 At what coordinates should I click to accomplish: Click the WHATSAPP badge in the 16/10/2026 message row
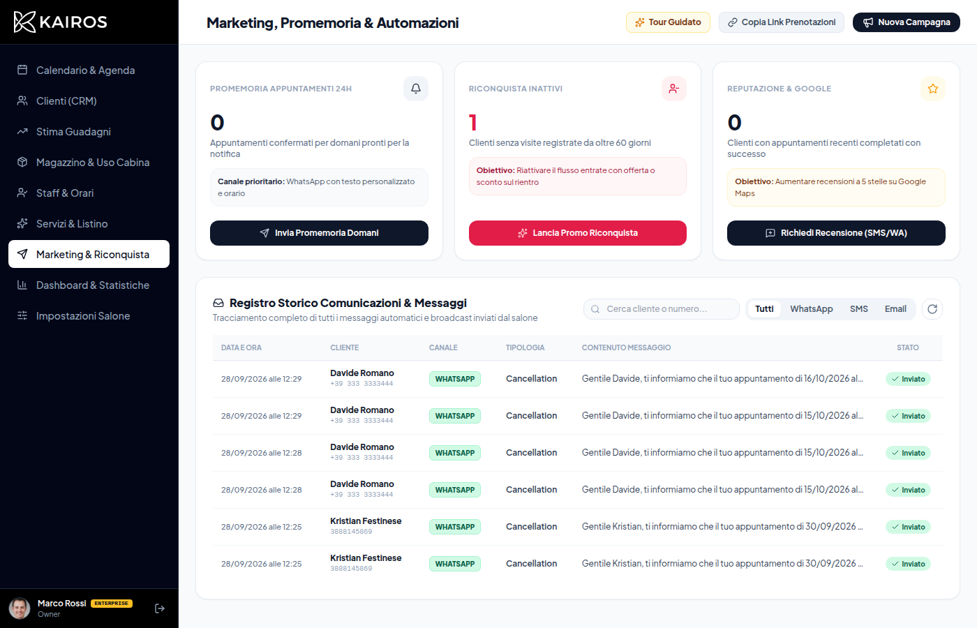(x=455, y=379)
